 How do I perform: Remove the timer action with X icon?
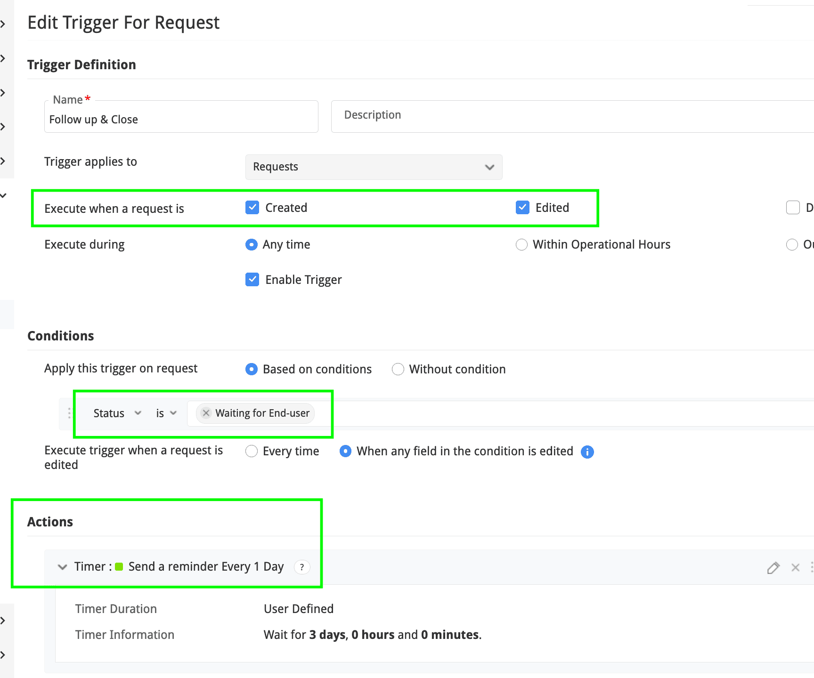(x=796, y=568)
